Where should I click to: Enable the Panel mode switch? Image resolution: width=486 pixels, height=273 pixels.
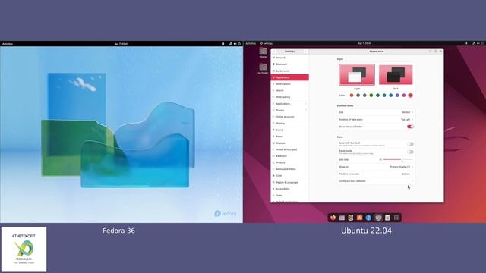click(x=410, y=152)
